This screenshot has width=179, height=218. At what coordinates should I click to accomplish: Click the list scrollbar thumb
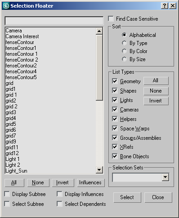pyautogui.click(x=99, y=67)
